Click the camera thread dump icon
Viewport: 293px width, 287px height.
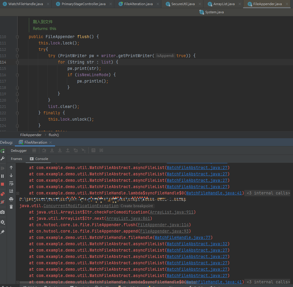click(3, 212)
